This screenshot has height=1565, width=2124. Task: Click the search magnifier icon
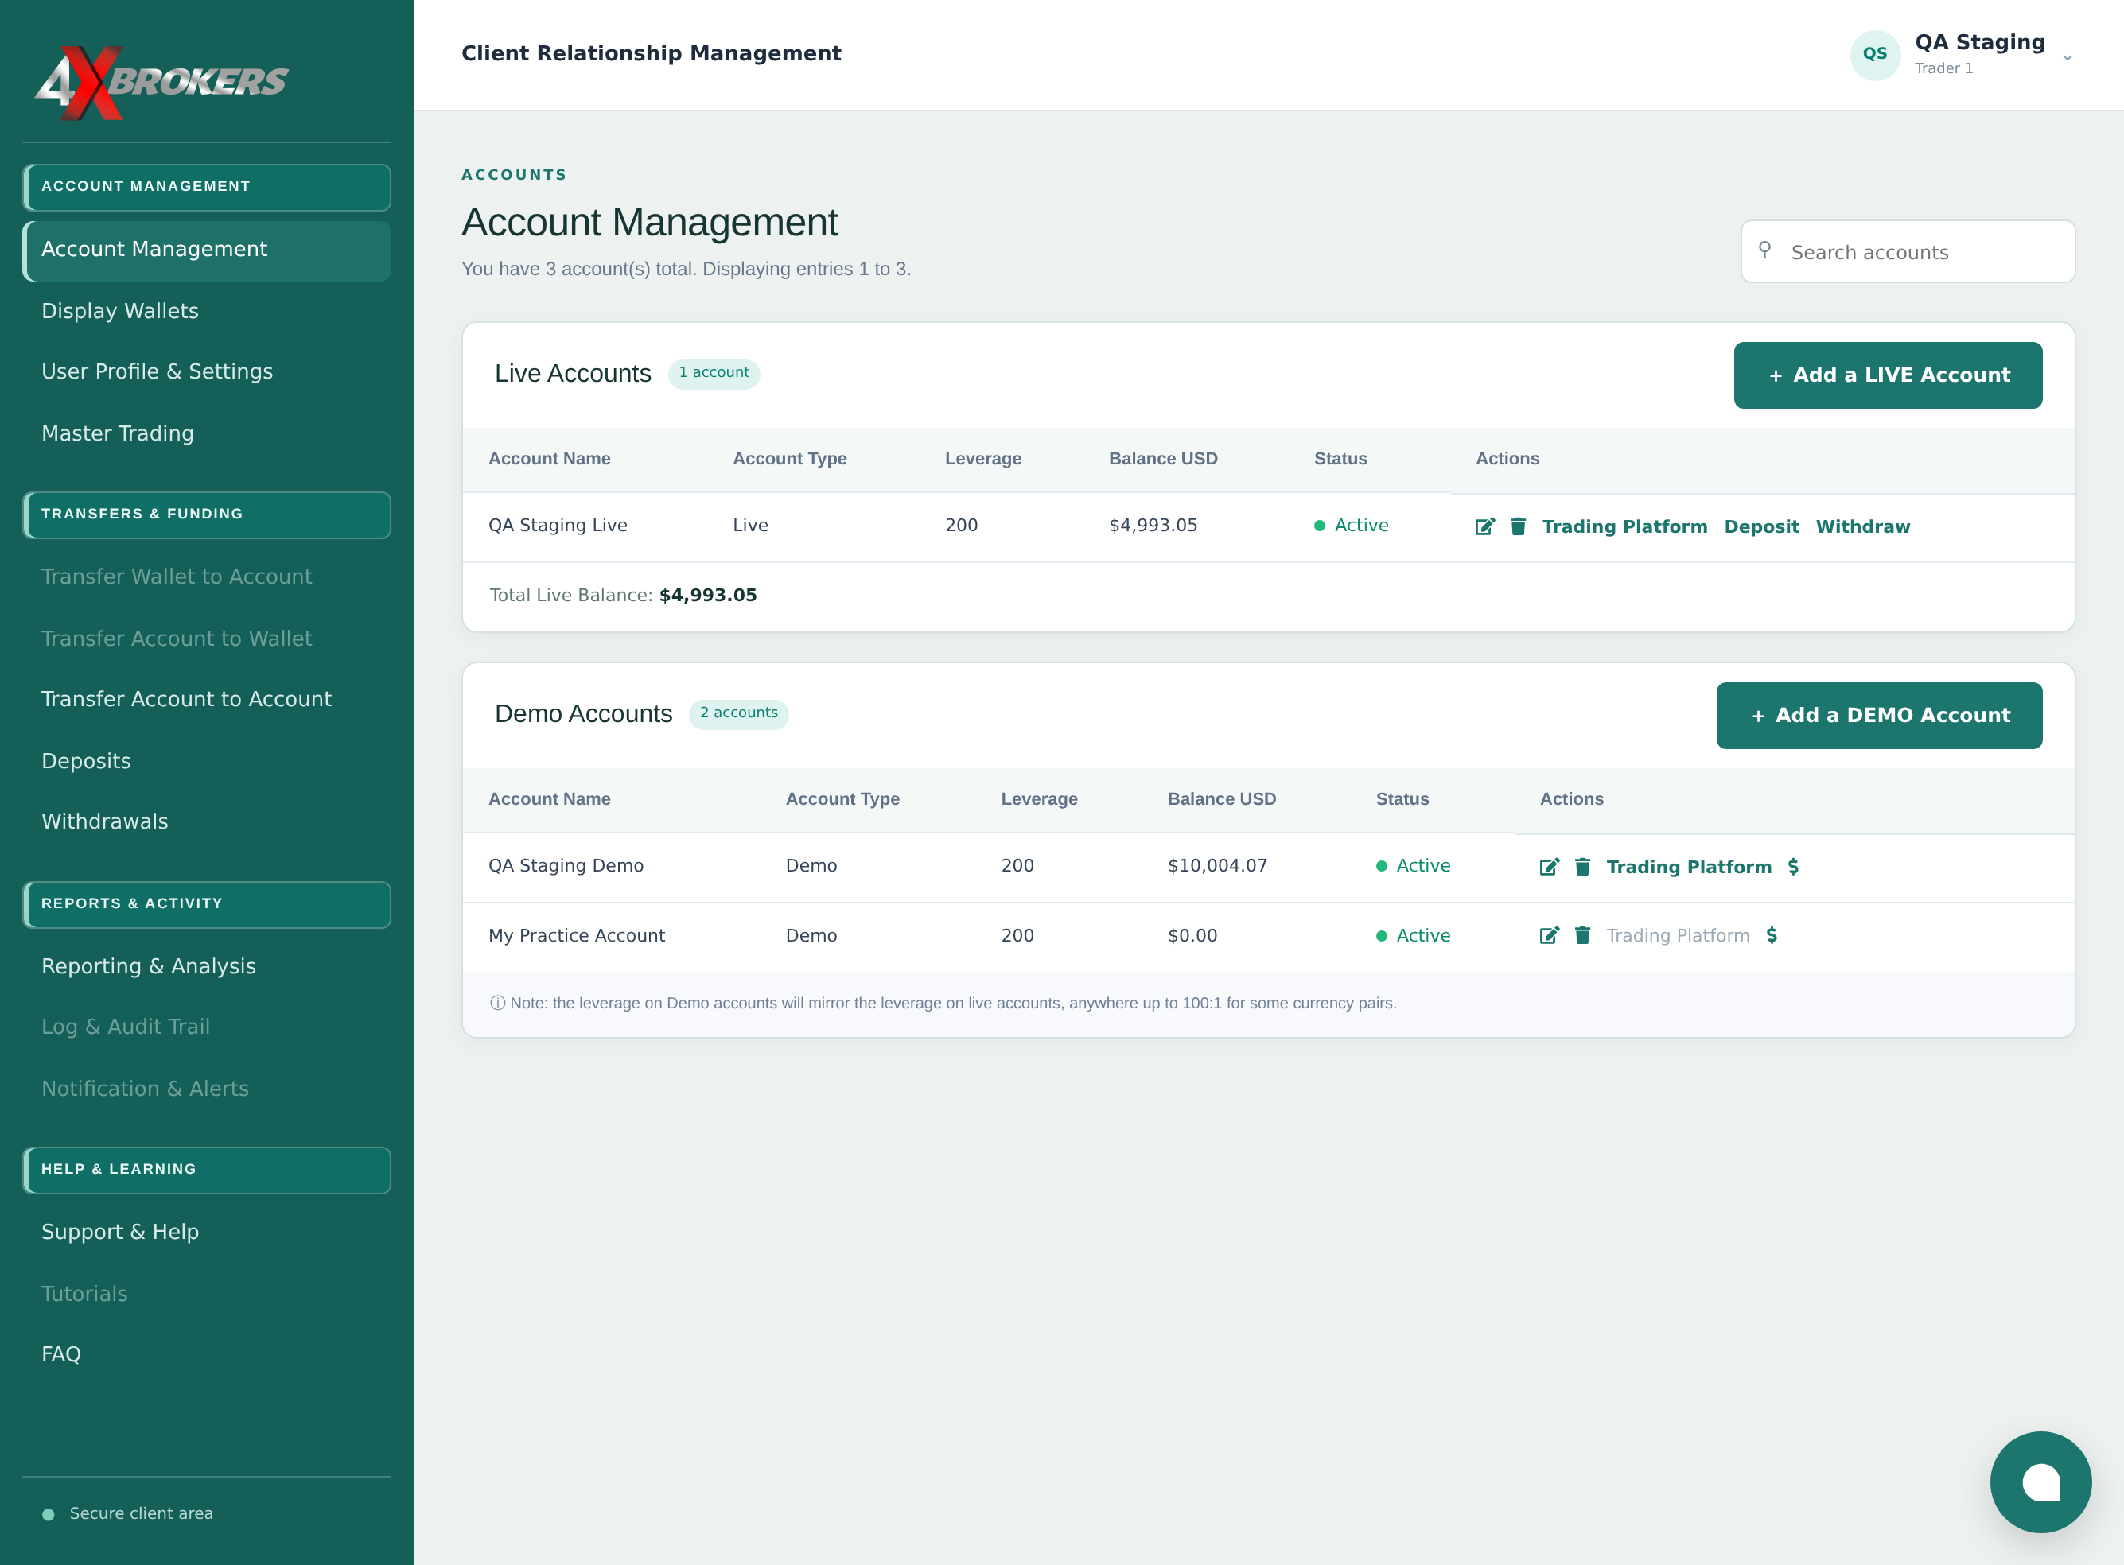pyautogui.click(x=1764, y=250)
